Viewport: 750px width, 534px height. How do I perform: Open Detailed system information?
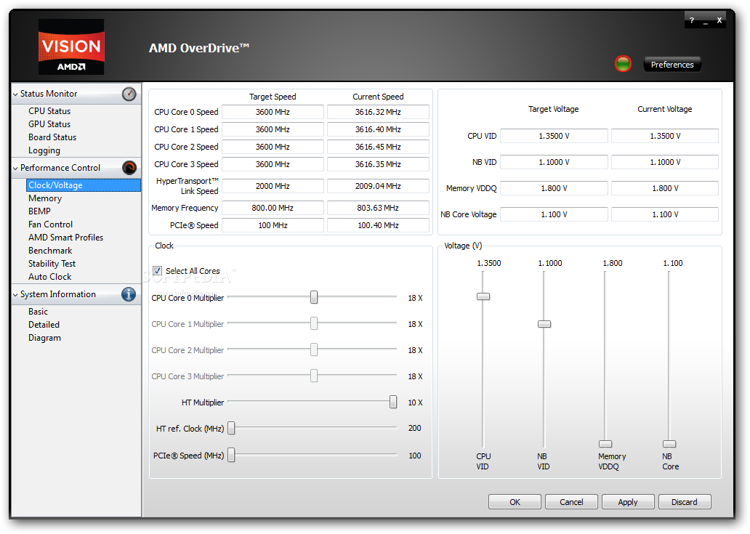44,325
